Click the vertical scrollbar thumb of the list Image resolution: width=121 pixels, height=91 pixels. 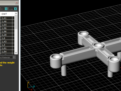pos(16,22)
